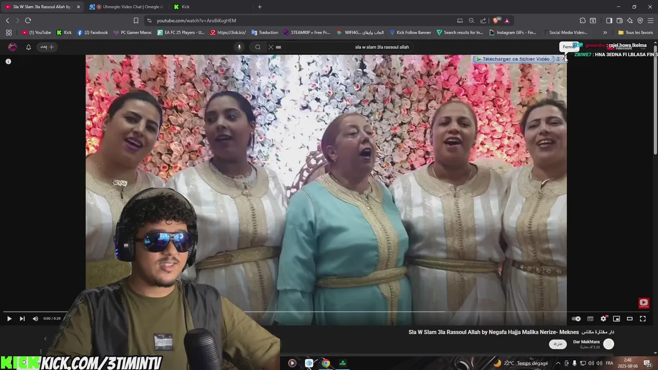Open a new browser tab
658x370 pixels.
(x=260, y=7)
